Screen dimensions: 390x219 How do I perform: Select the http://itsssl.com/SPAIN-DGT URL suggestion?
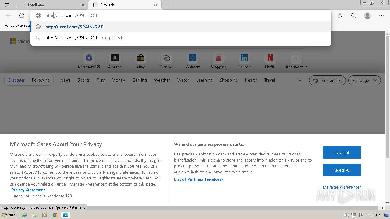(181, 27)
